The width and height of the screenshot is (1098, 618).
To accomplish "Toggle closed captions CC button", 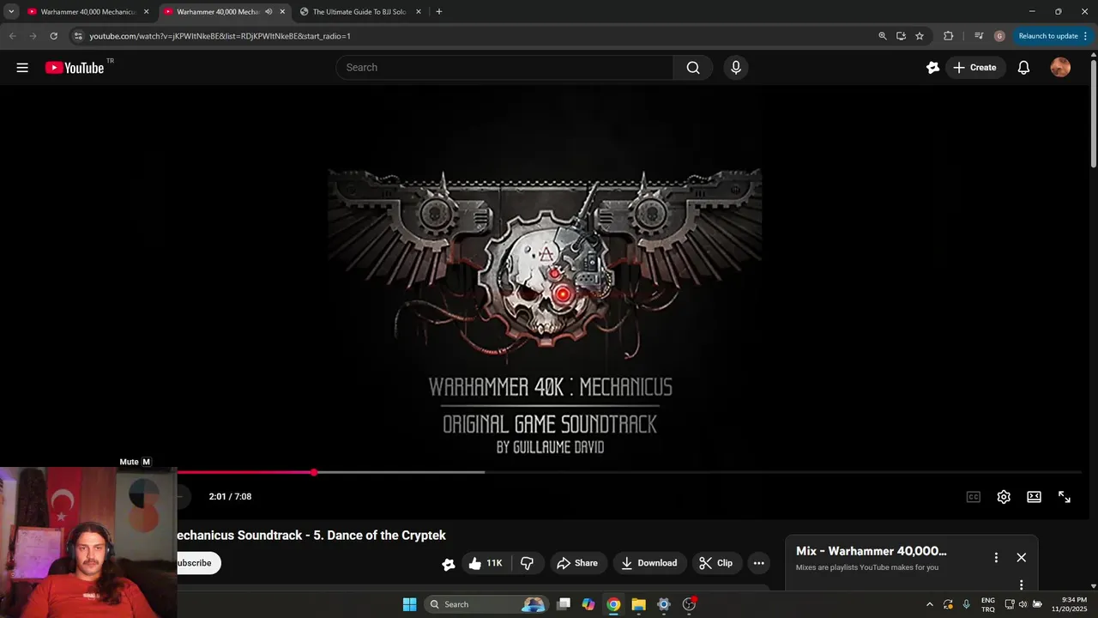I will point(974,497).
